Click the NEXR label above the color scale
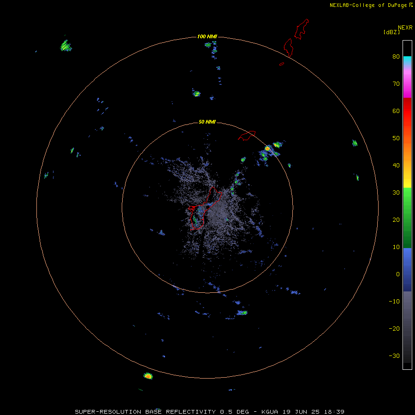 [x=405, y=28]
